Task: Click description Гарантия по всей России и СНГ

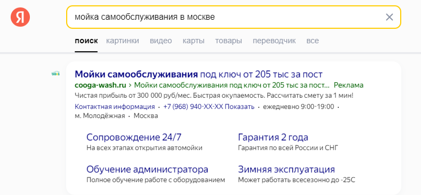Action: (288, 148)
